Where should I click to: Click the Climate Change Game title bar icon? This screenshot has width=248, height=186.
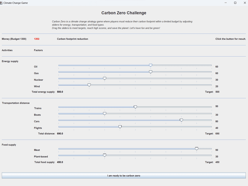click(x=2, y=3)
